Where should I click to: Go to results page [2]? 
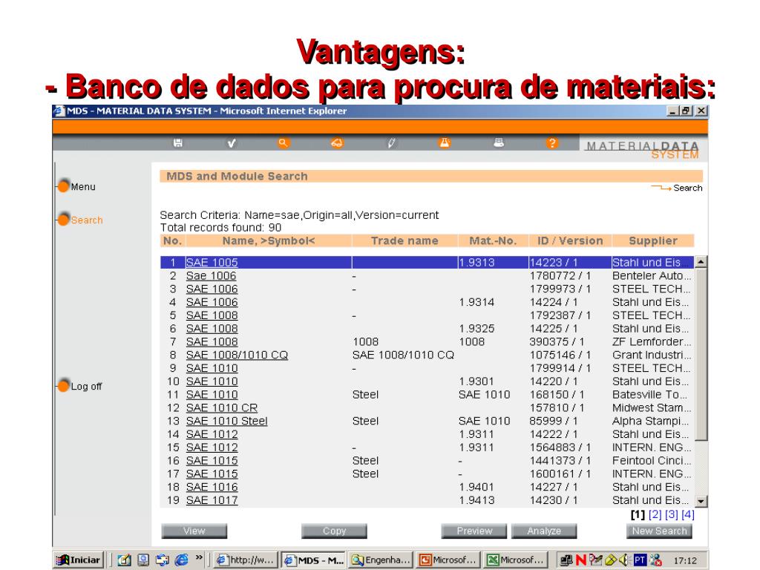pyautogui.click(x=655, y=514)
